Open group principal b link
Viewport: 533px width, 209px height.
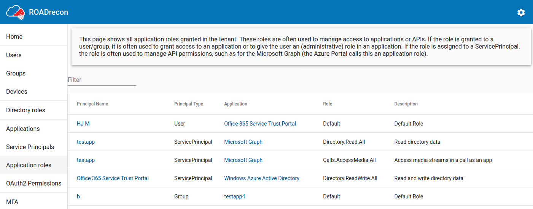[x=78, y=196]
